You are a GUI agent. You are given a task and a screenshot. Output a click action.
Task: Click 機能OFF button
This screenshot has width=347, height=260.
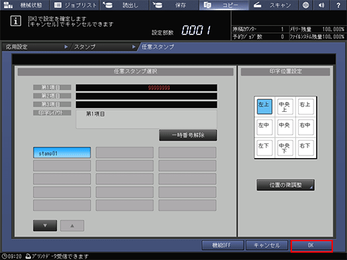(223, 245)
